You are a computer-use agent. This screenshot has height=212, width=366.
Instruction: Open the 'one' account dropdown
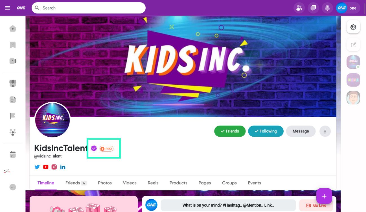coord(348,8)
